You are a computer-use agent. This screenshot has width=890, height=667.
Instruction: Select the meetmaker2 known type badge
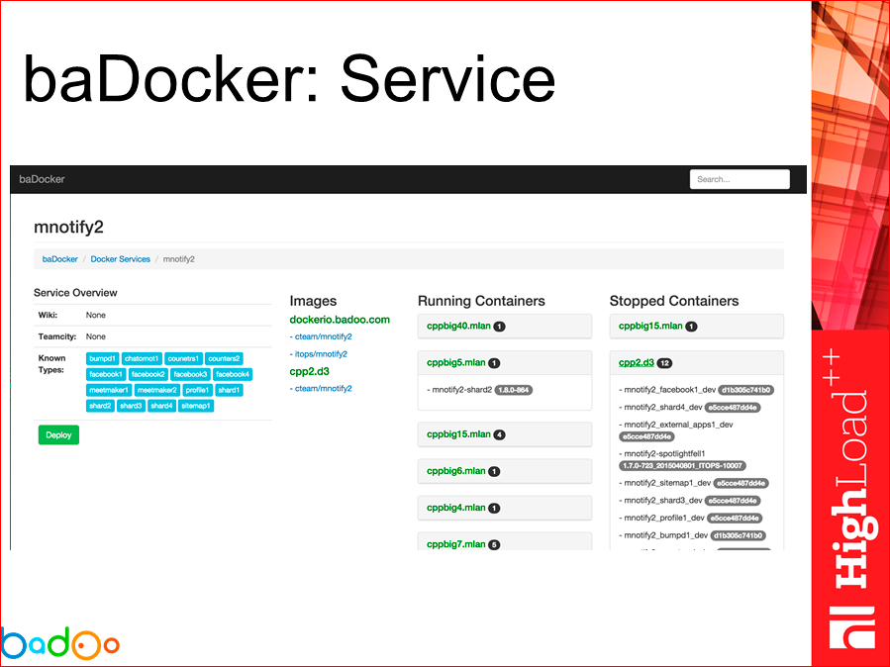158,390
